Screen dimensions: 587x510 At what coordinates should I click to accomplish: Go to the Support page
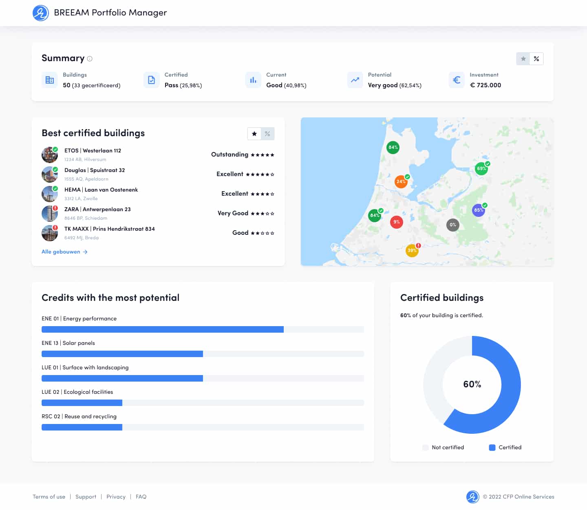tap(86, 497)
